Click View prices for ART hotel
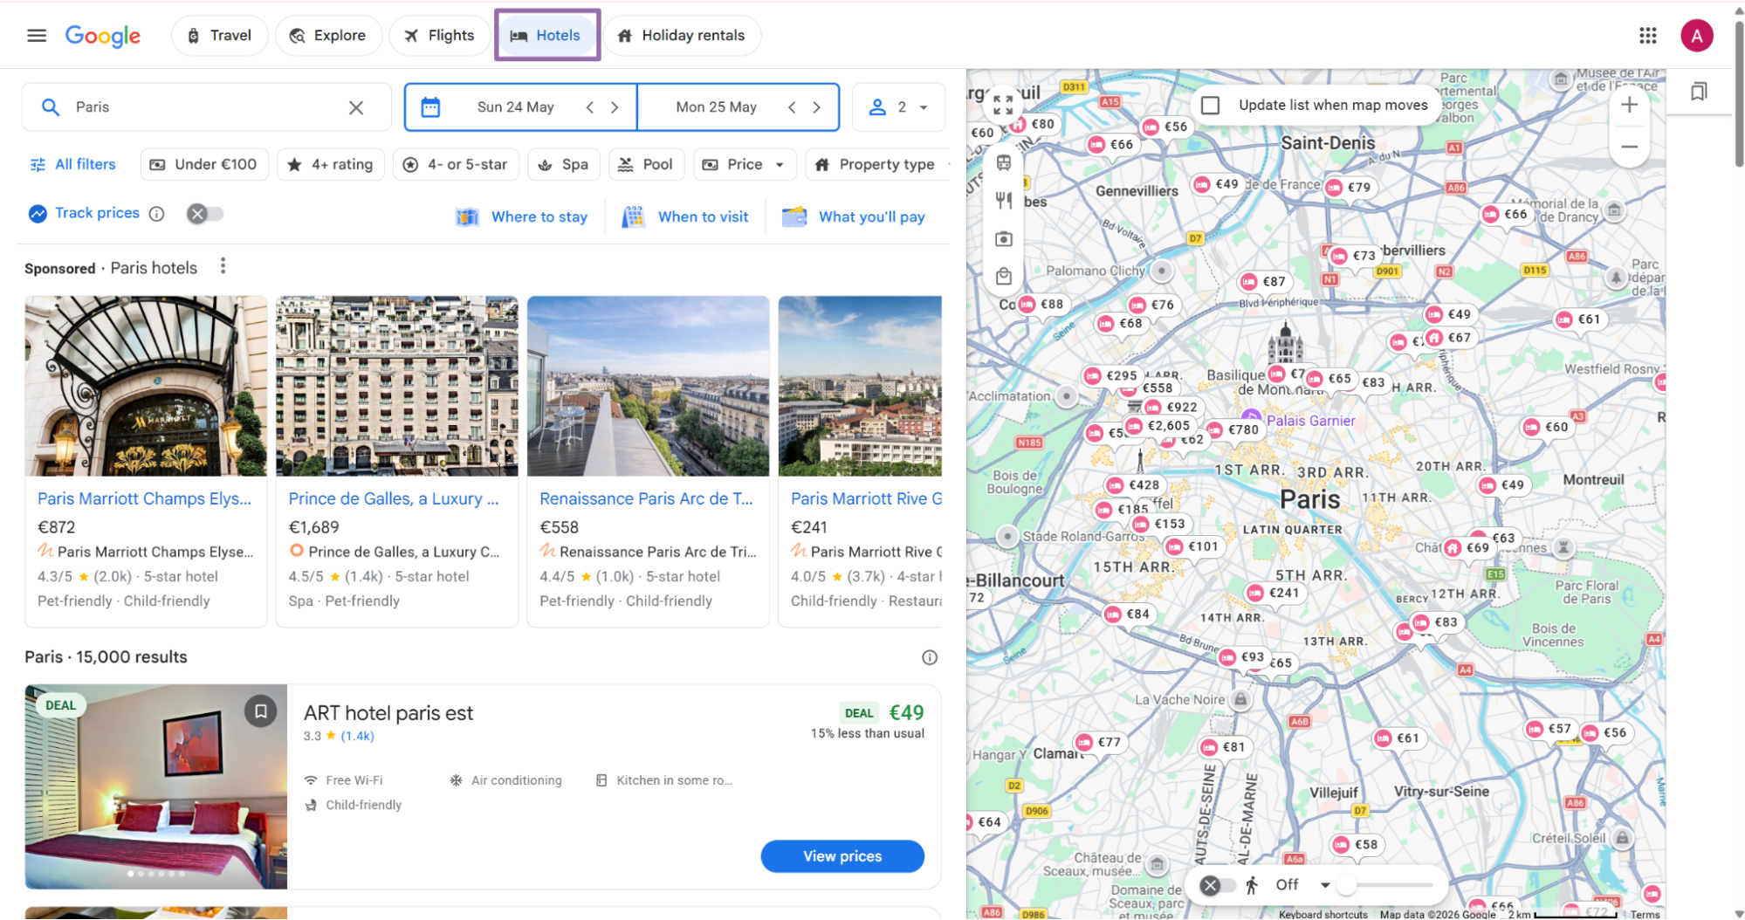1745x920 pixels. pyautogui.click(x=842, y=856)
